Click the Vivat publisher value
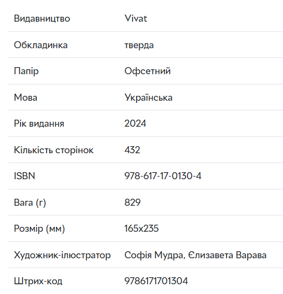283x294 pixels. coord(136,18)
